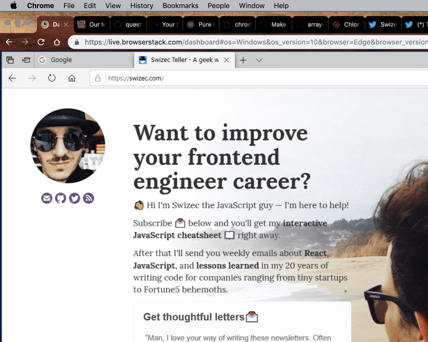
Task: Open Edge set-aside tabs icon
Action: pos(26,60)
